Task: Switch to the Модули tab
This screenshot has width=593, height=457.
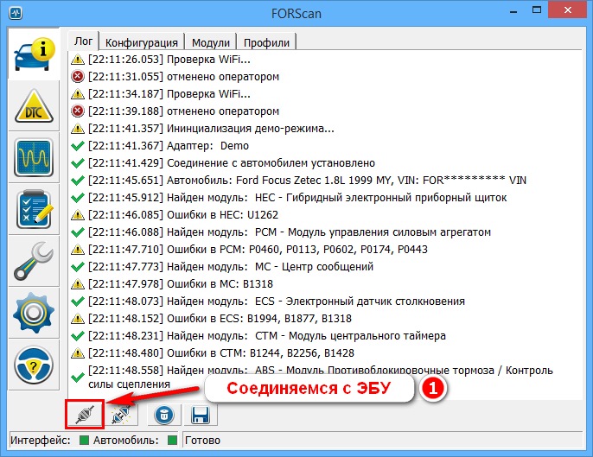Action: click(211, 42)
